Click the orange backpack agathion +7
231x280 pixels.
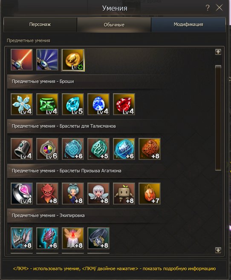(x=150, y=194)
